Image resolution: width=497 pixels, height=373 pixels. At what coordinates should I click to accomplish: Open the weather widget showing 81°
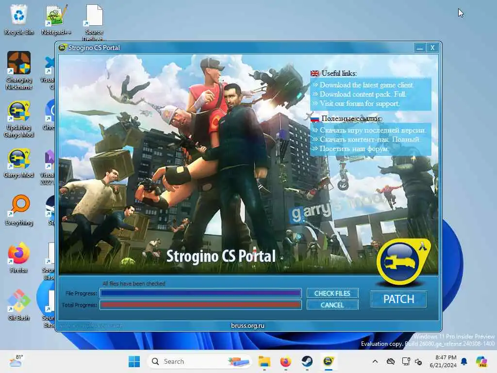click(x=16, y=361)
